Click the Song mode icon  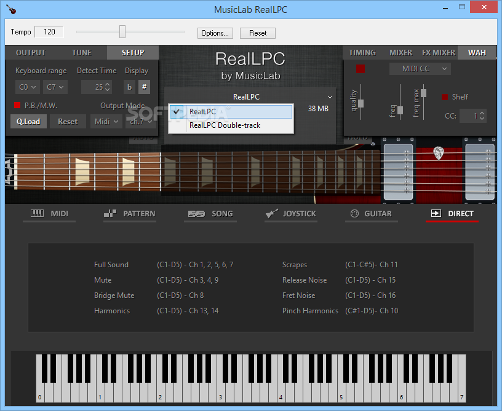coord(196,214)
